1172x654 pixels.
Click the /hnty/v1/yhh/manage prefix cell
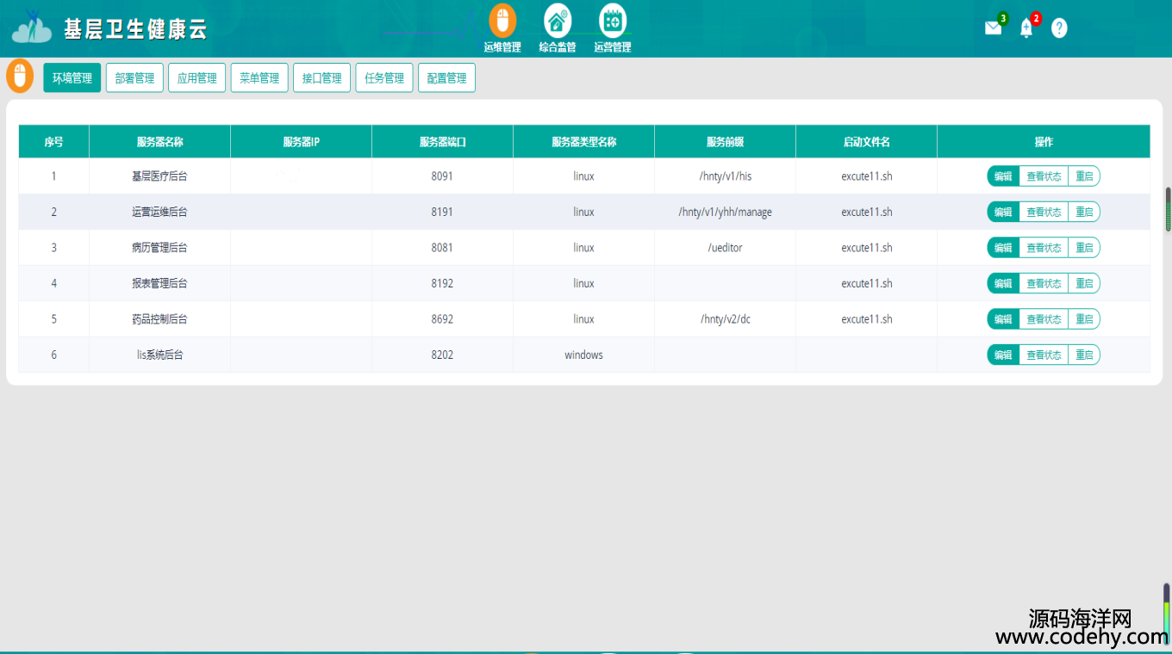point(725,212)
